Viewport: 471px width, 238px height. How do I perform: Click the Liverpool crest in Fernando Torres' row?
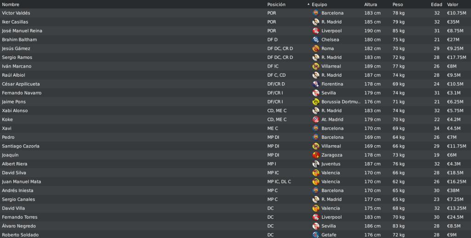tap(316, 217)
